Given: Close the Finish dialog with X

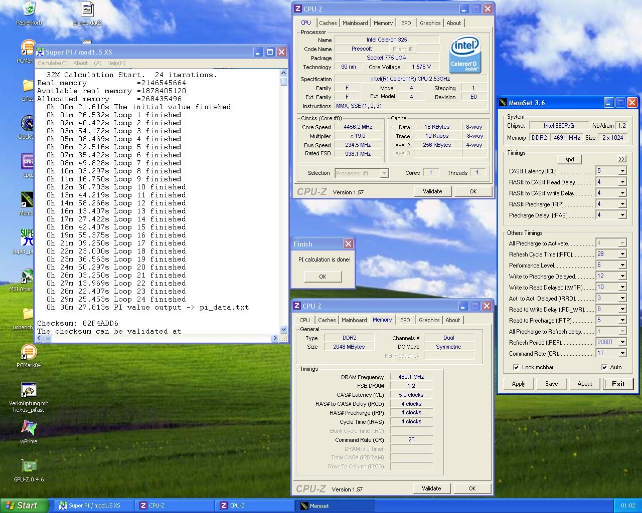Looking at the screenshot, I should point(348,243).
